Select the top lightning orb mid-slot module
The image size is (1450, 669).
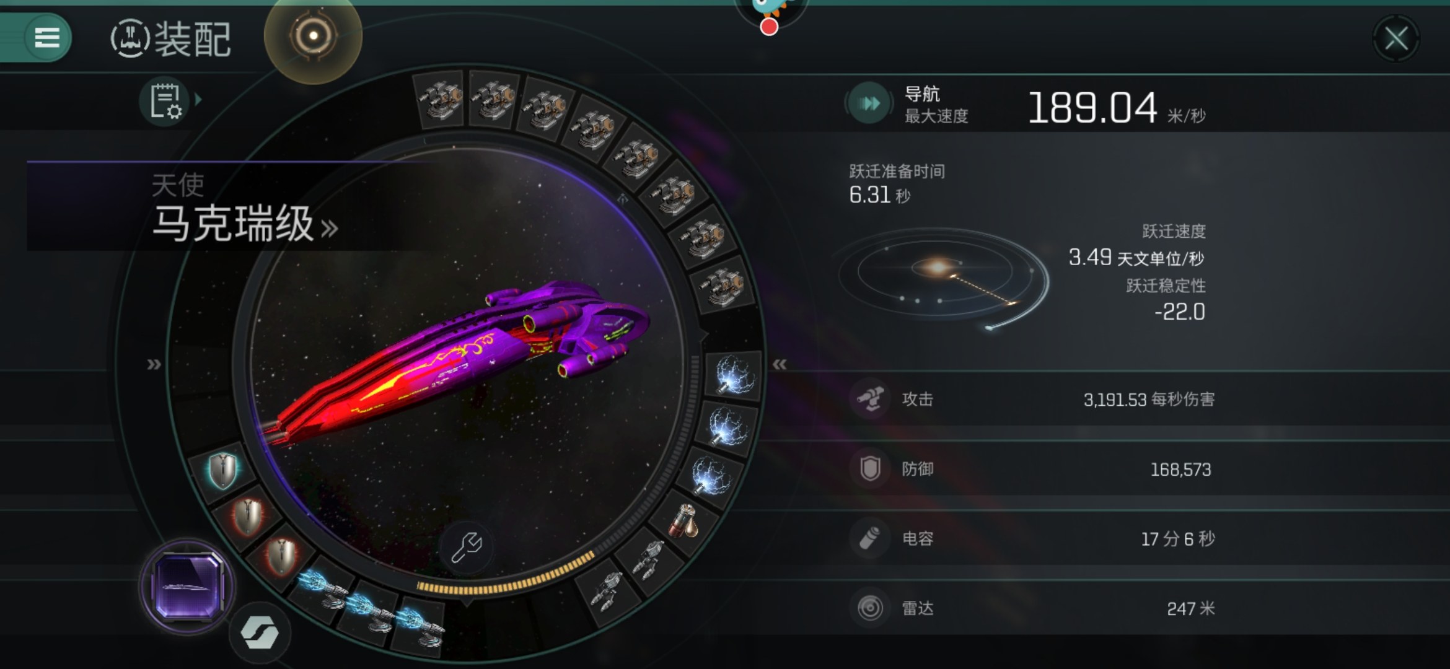point(734,374)
